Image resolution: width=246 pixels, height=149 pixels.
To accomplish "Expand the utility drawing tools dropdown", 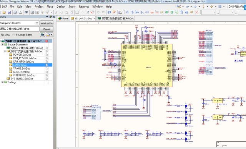I will (x=183, y=6).
